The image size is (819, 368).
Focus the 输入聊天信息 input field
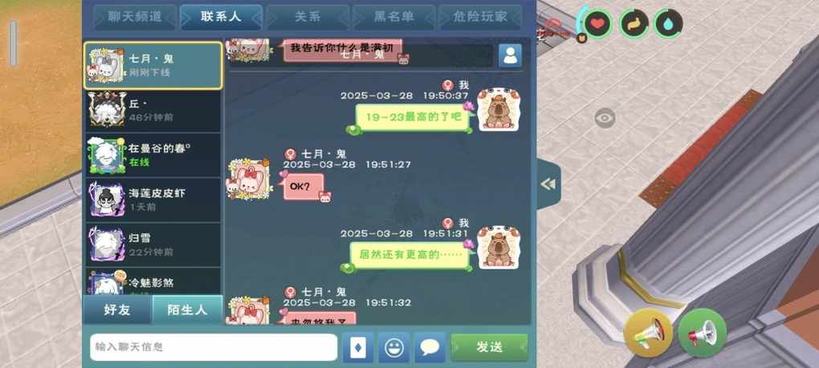[x=214, y=347]
